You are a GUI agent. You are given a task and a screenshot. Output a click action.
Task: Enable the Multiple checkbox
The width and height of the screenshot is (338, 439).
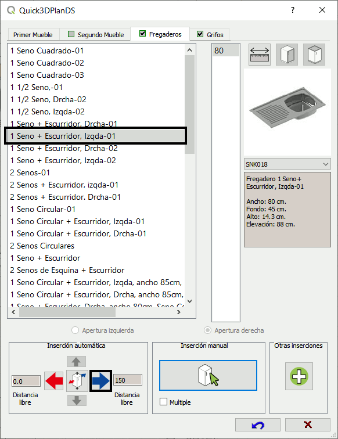pos(163,402)
